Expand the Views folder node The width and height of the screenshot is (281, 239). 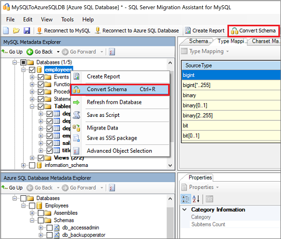(32, 158)
